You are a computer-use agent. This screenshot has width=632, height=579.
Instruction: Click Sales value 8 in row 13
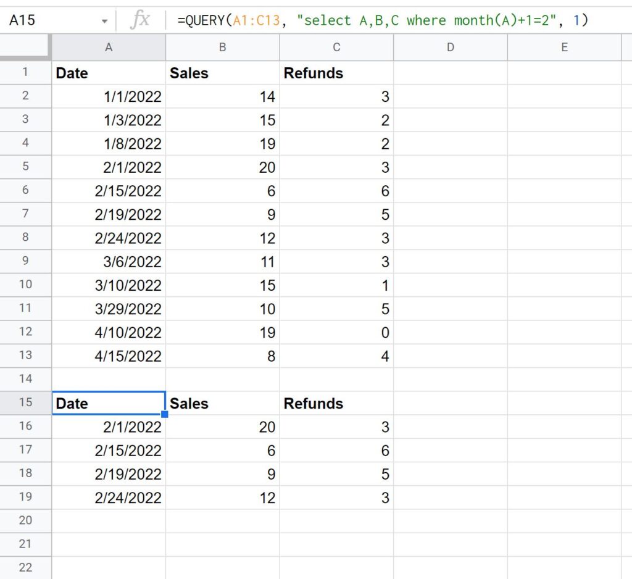(x=222, y=356)
